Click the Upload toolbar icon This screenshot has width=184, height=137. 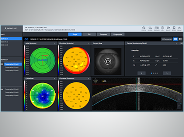[x=150, y=29]
